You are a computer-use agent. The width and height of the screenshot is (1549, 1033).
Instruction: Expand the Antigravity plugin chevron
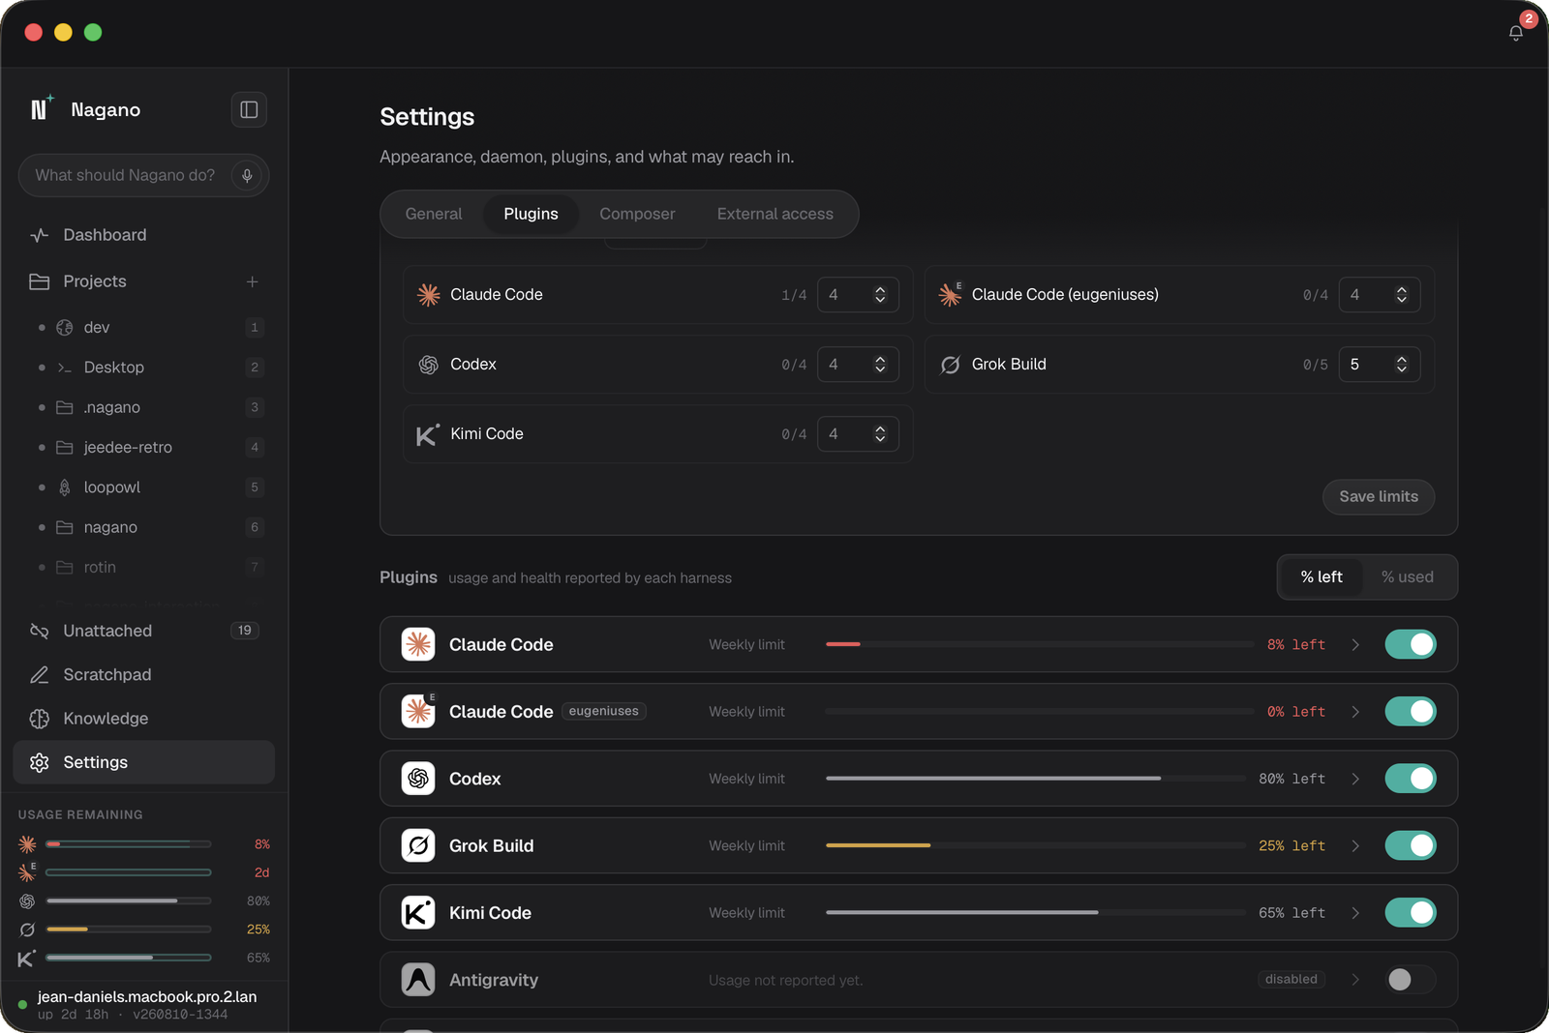click(x=1355, y=980)
